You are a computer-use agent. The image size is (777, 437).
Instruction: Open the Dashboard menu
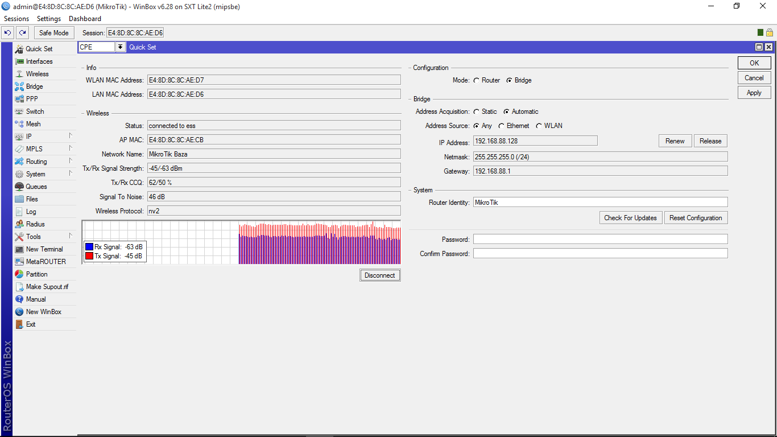coord(85,19)
